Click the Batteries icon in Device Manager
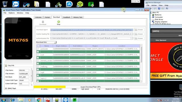This screenshot has height=102, width=182. tap(153, 15)
